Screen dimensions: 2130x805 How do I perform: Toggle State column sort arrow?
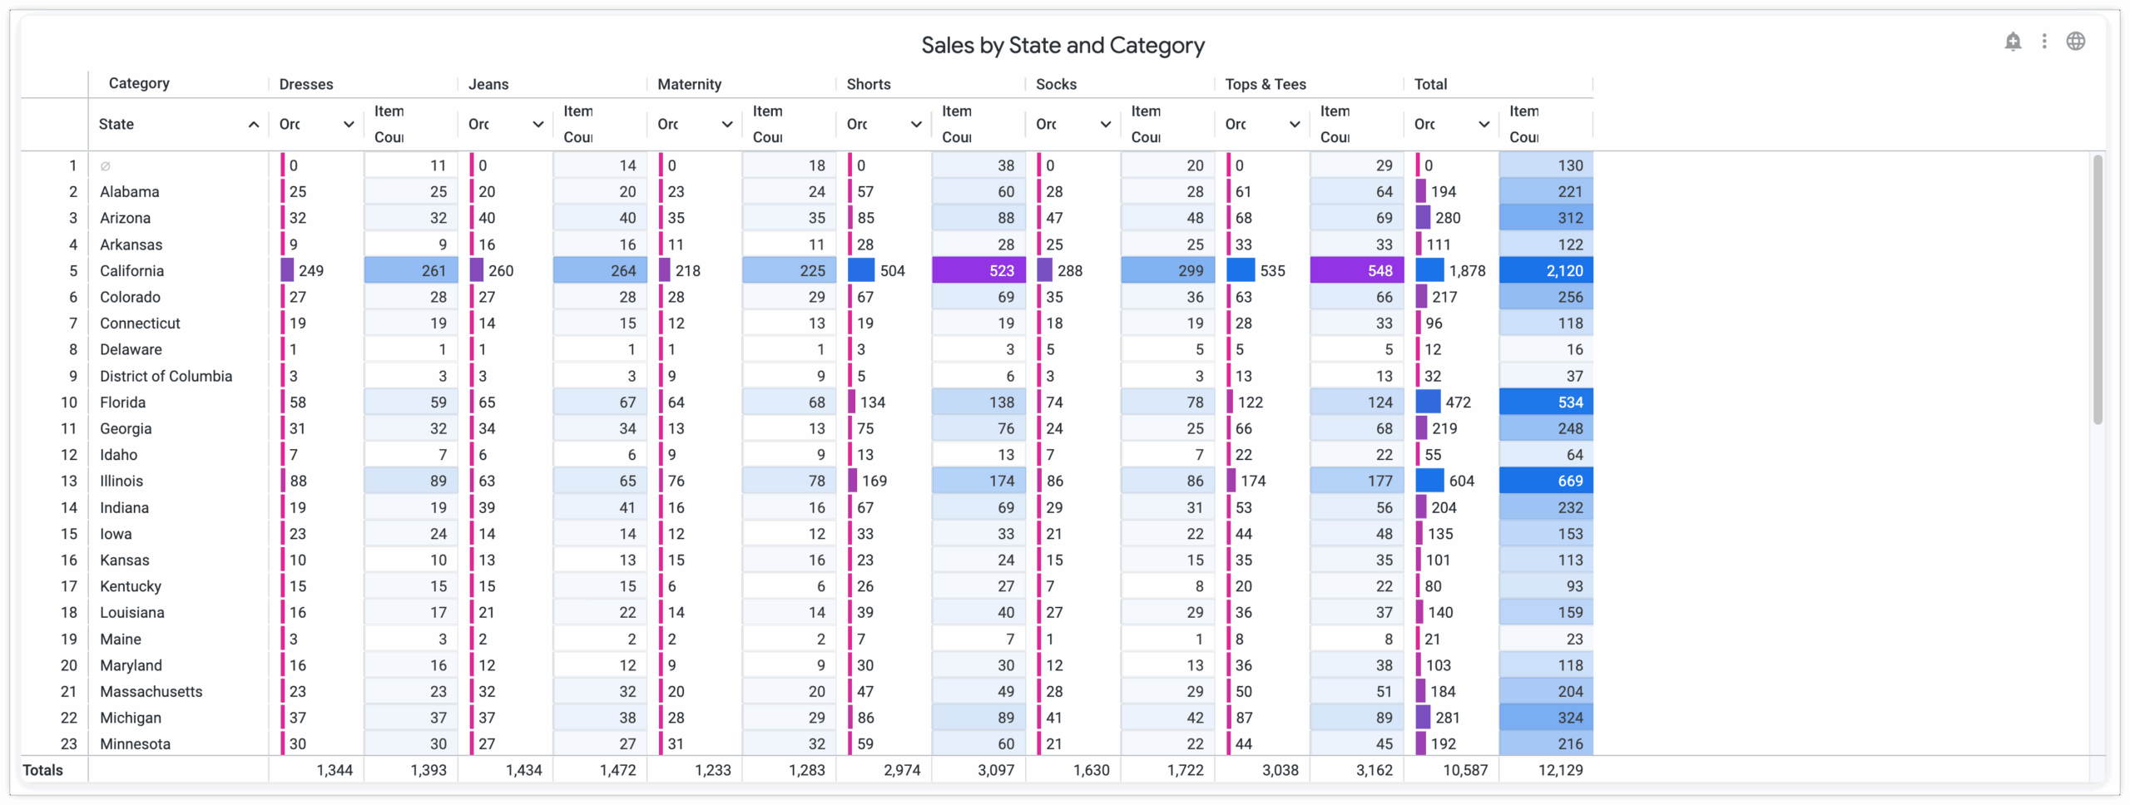tap(254, 125)
